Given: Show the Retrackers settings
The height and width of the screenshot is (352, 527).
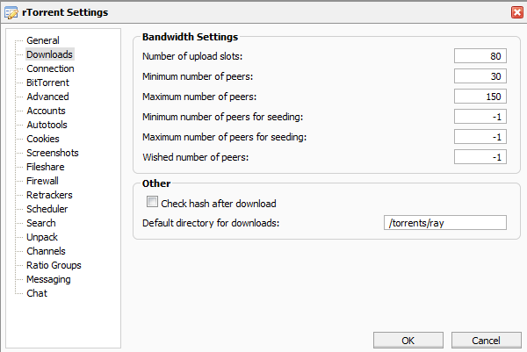Looking at the screenshot, I should coord(49,195).
